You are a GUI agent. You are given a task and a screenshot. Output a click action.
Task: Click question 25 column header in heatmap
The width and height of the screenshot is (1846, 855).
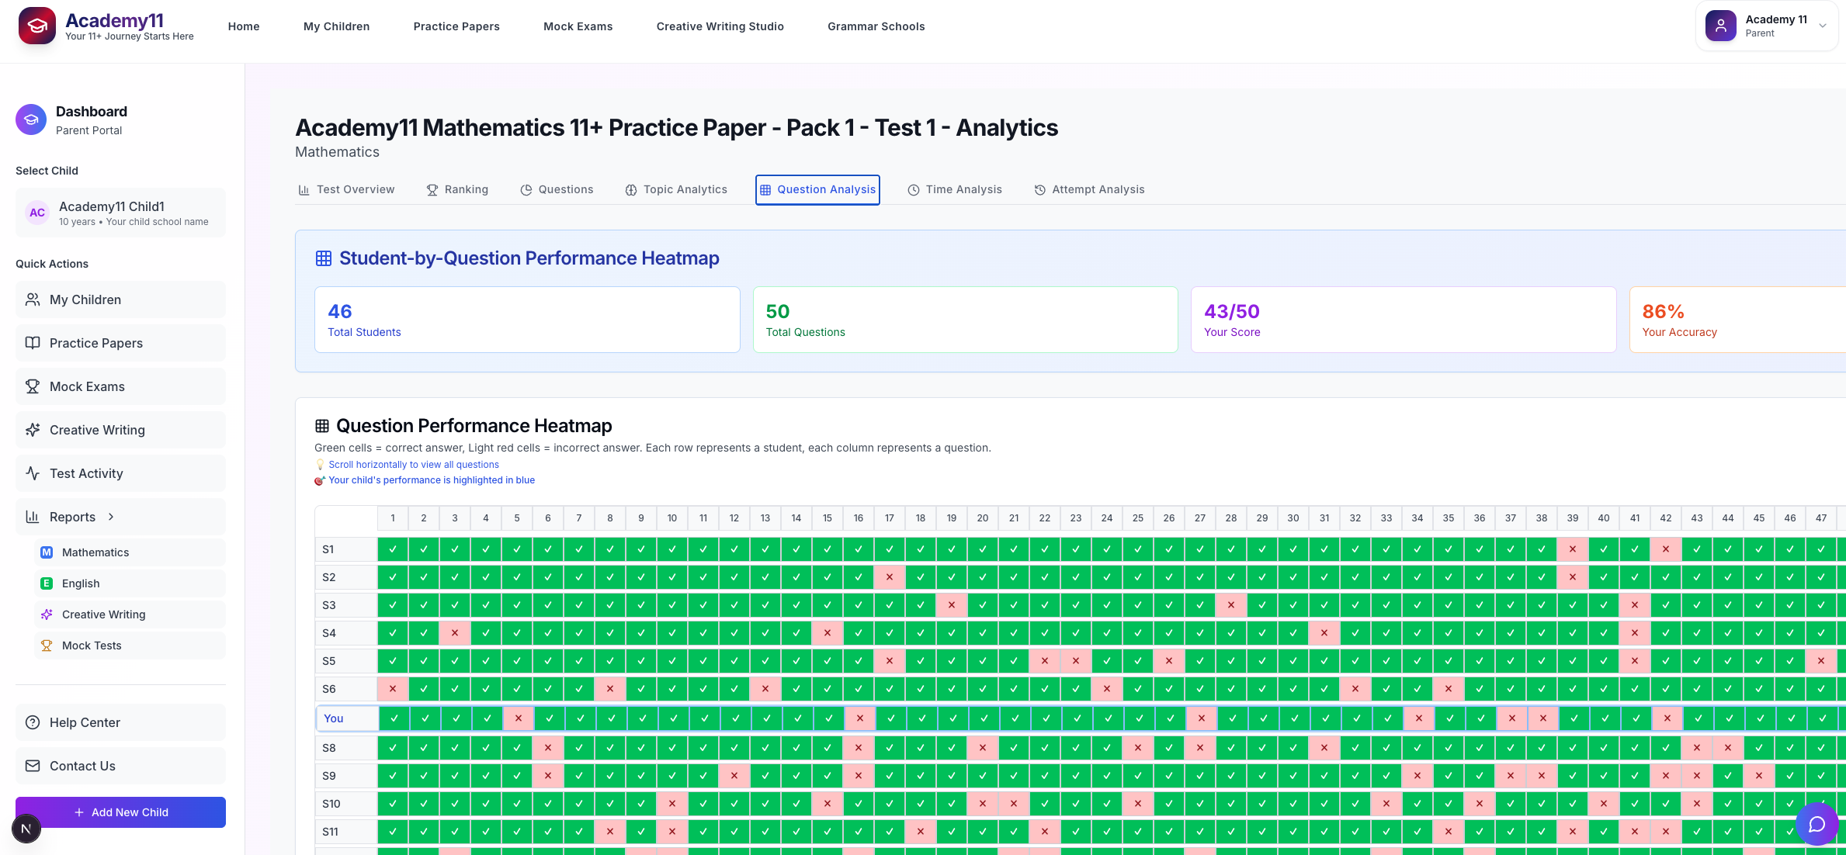(x=1137, y=518)
